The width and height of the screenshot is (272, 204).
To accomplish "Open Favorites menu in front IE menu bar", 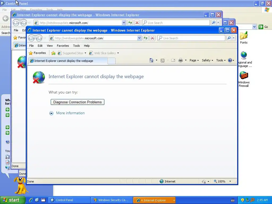I will tap(63, 46).
